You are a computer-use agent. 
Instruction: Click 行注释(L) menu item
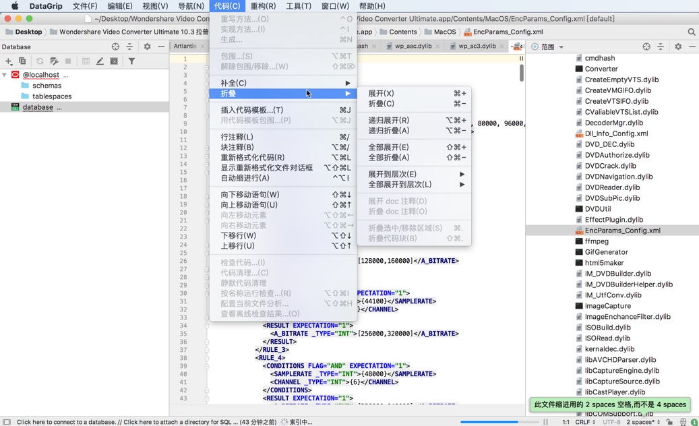pyautogui.click(x=283, y=137)
